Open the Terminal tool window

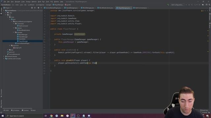[25, 110]
